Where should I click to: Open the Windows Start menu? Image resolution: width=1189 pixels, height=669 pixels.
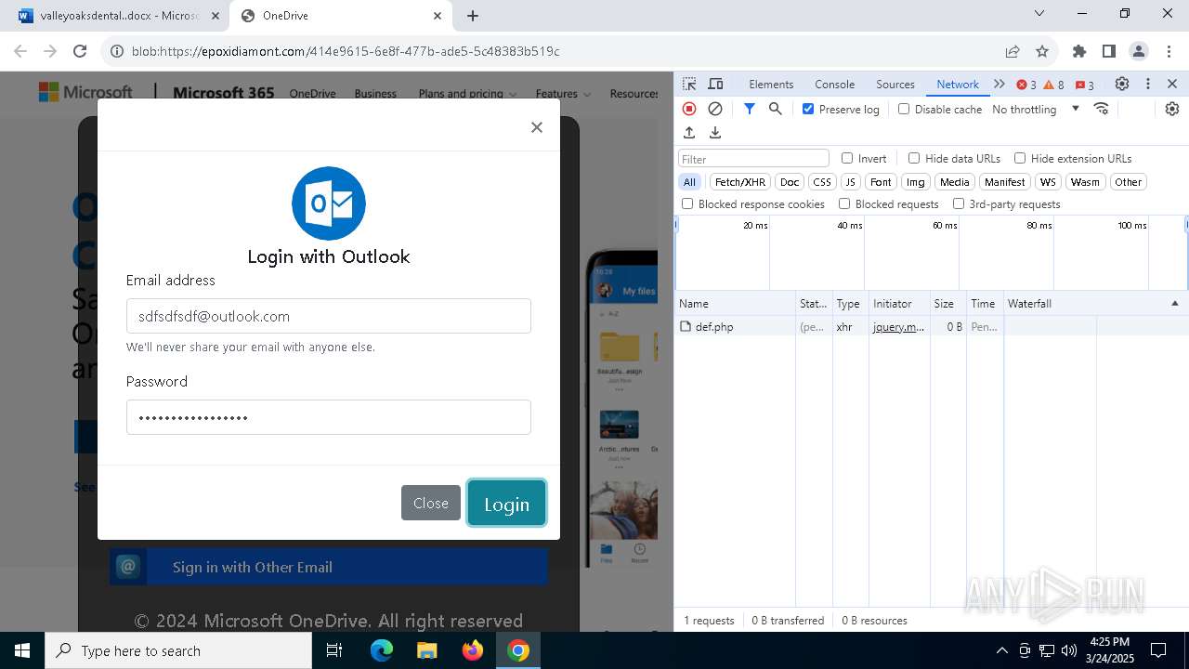click(x=22, y=650)
